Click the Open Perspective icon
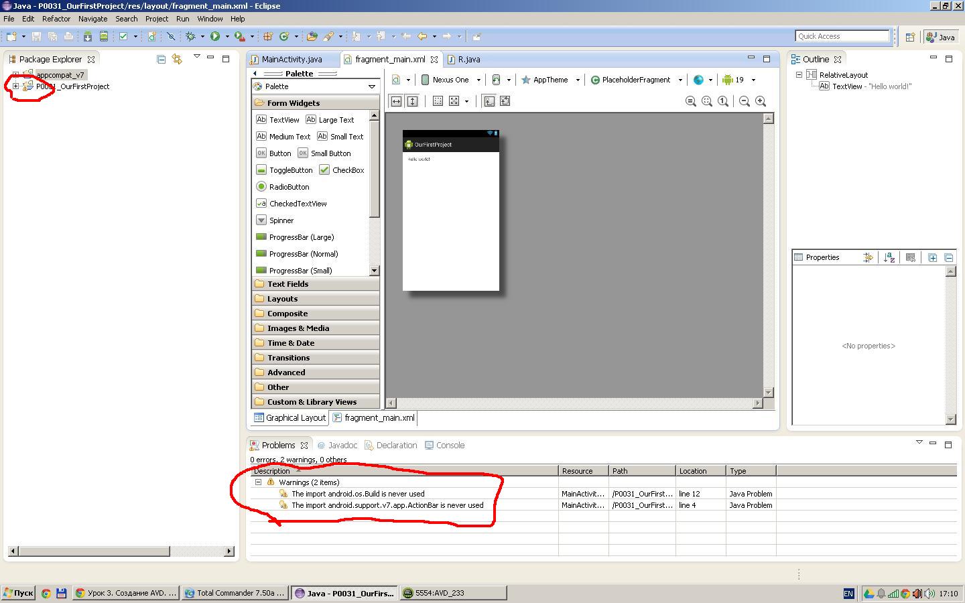 tap(910, 37)
